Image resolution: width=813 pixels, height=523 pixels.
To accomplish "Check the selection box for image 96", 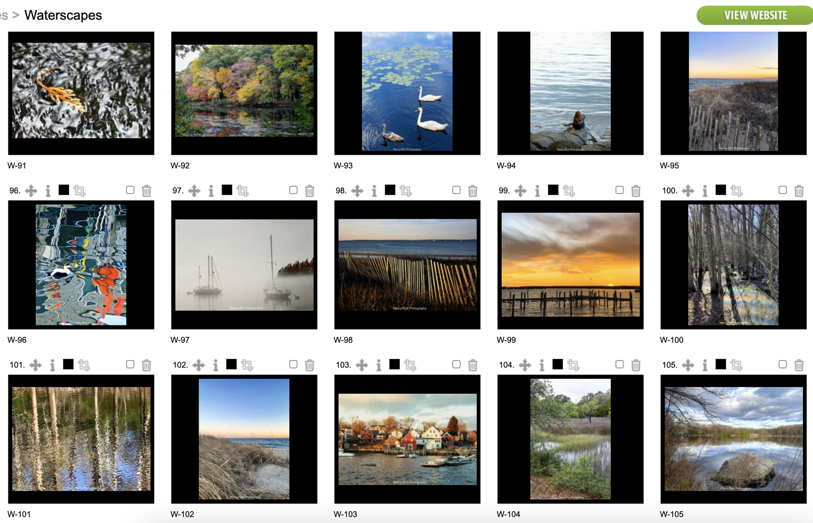I will coord(130,190).
